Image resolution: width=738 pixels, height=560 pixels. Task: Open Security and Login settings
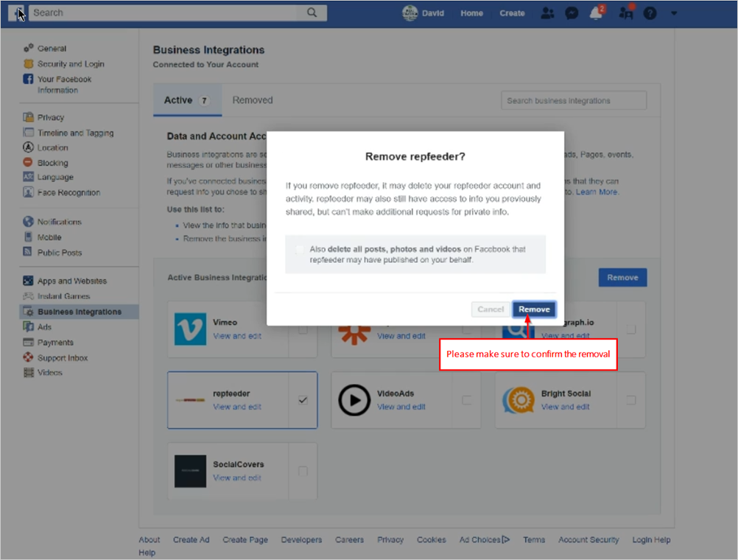(71, 64)
